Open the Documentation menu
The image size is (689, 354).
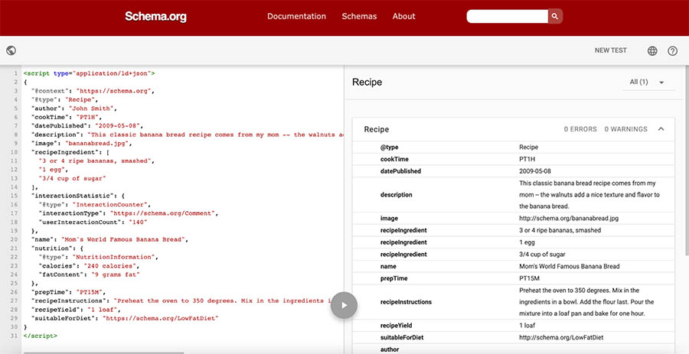tap(296, 16)
